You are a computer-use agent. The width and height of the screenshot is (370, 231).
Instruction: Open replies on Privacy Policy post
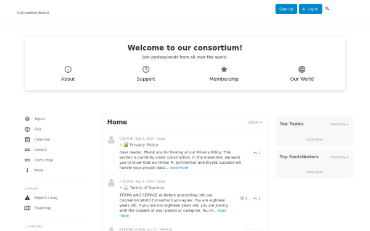[257, 153]
